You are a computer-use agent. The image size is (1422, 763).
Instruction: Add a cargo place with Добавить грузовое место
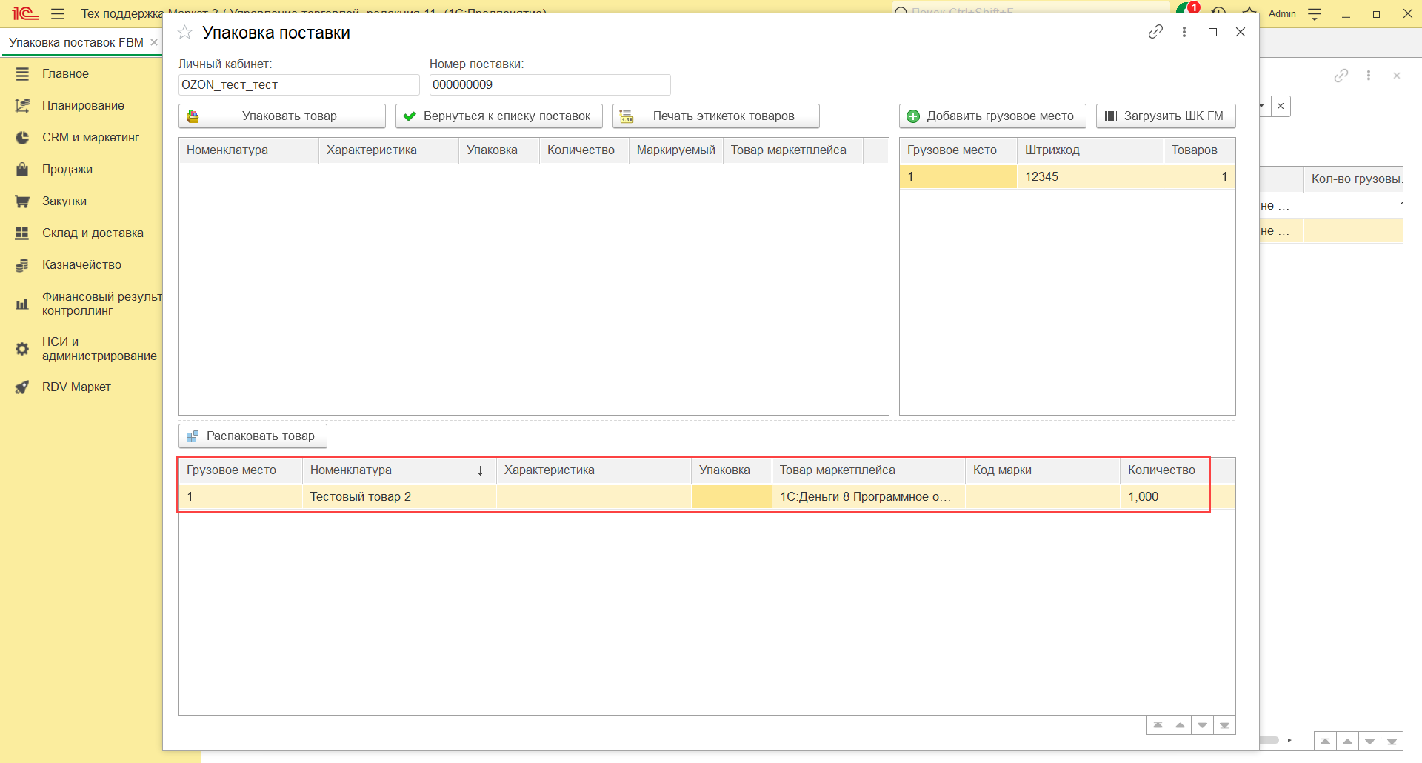pyautogui.click(x=992, y=116)
